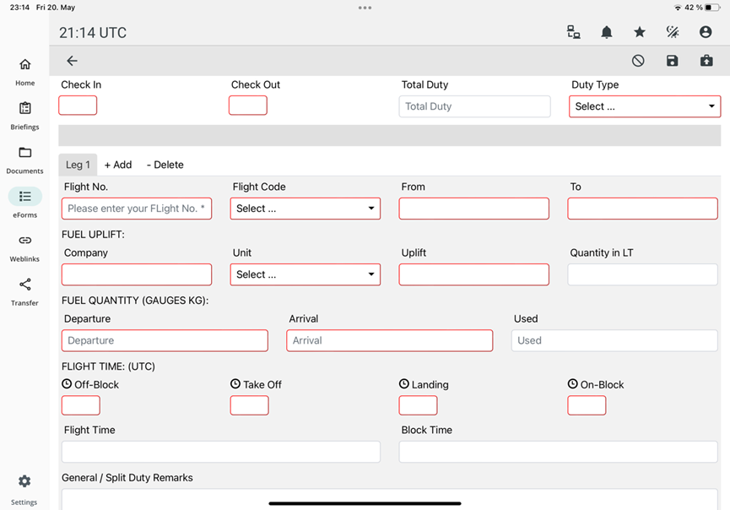The height and width of the screenshot is (510, 730).
Task: Click the To airport field
Action: (x=642, y=209)
